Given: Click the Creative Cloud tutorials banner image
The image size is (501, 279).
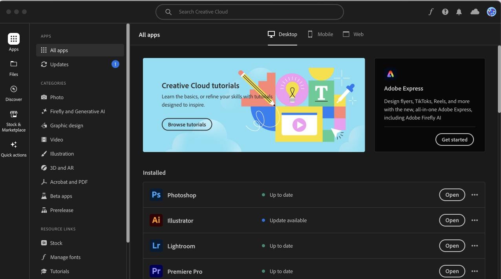Looking at the screenshot, I should (254, 105).
